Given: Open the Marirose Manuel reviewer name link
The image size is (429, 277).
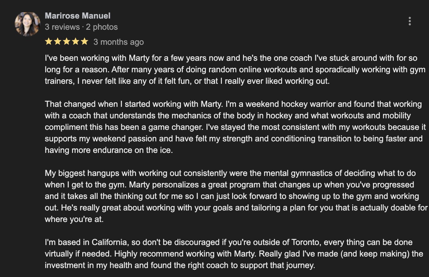Looking at the screenshot, I should point(77,16).
